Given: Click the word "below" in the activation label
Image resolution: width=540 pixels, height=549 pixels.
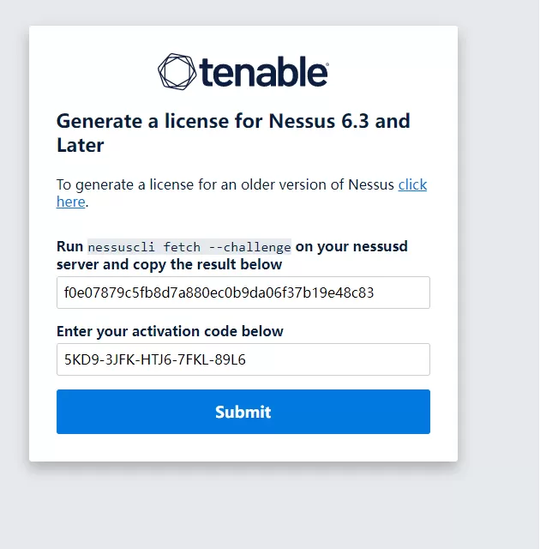Looking at the screenshot, I should click(x=263, y=331).
